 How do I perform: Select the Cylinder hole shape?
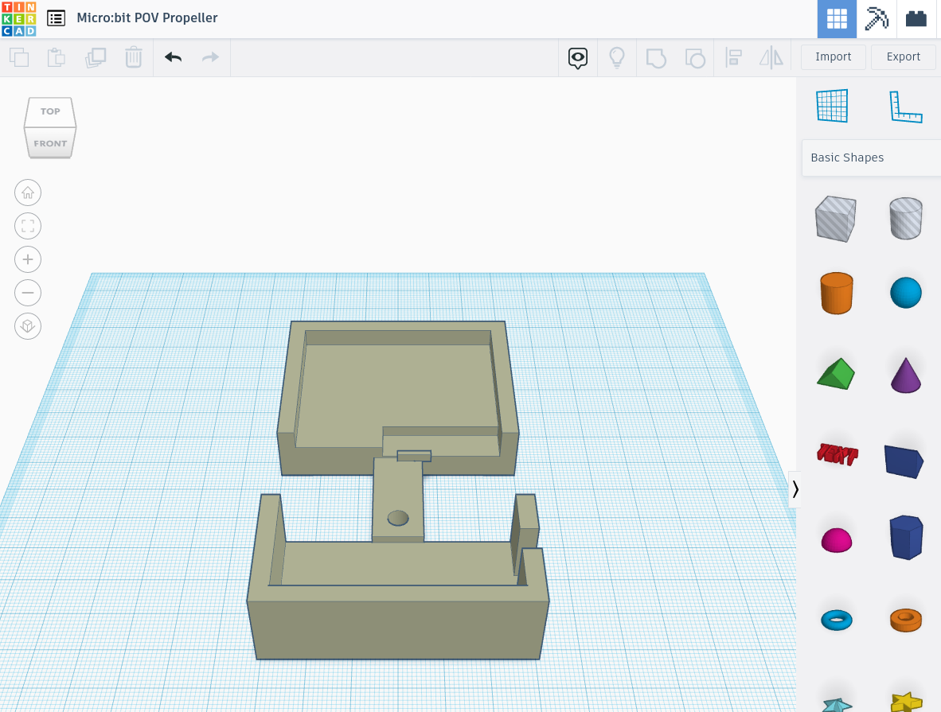coord(906,218)
